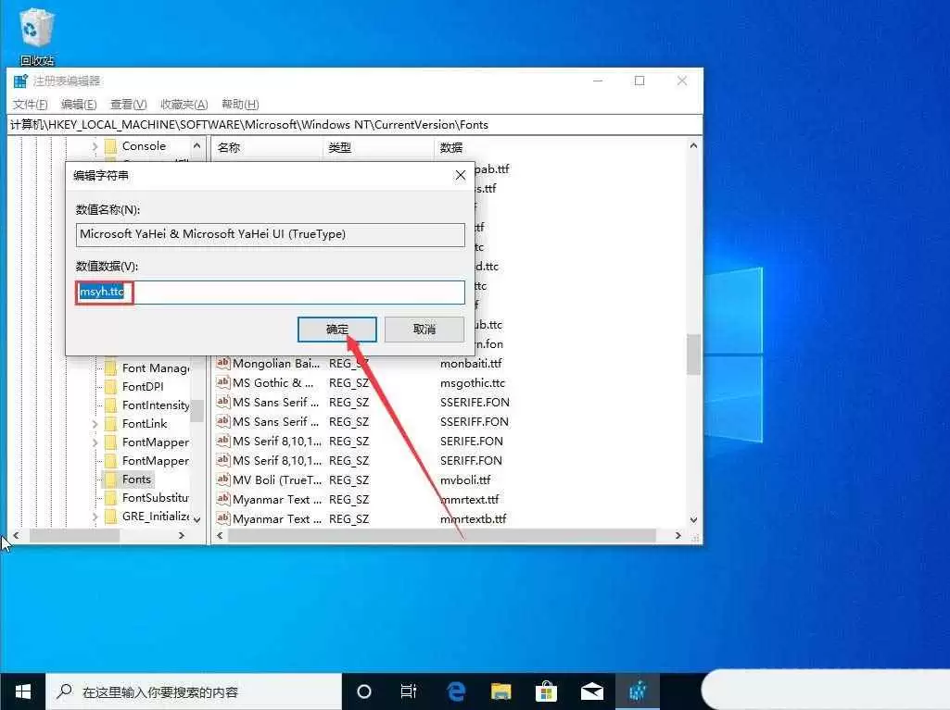
Task: Open File Explorer from the taskbar
Action: pyautogui.click(x=500, y=691)
